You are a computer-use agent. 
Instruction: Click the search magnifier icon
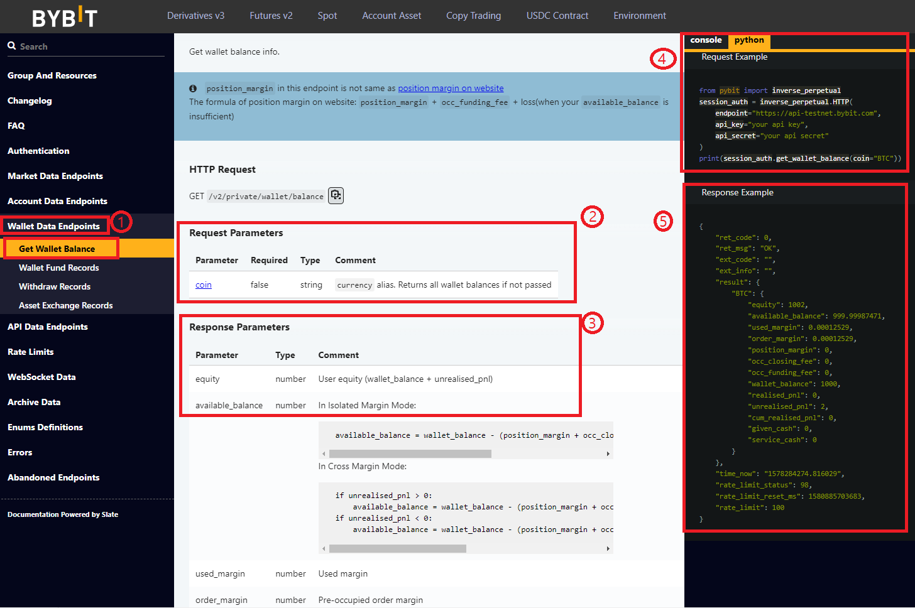click(x=11, y=46)
